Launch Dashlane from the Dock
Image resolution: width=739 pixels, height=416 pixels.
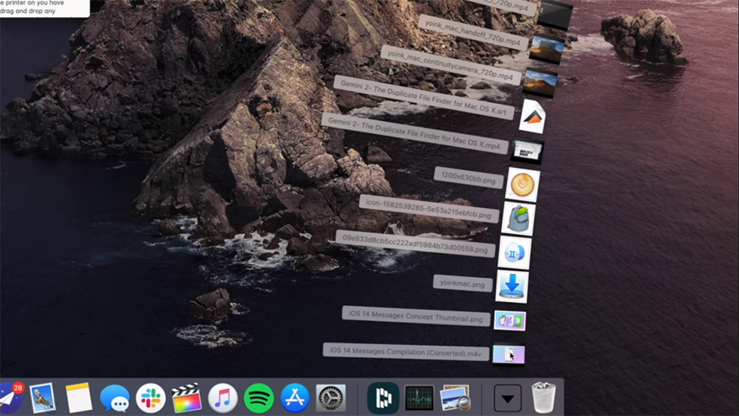point(383,398)
